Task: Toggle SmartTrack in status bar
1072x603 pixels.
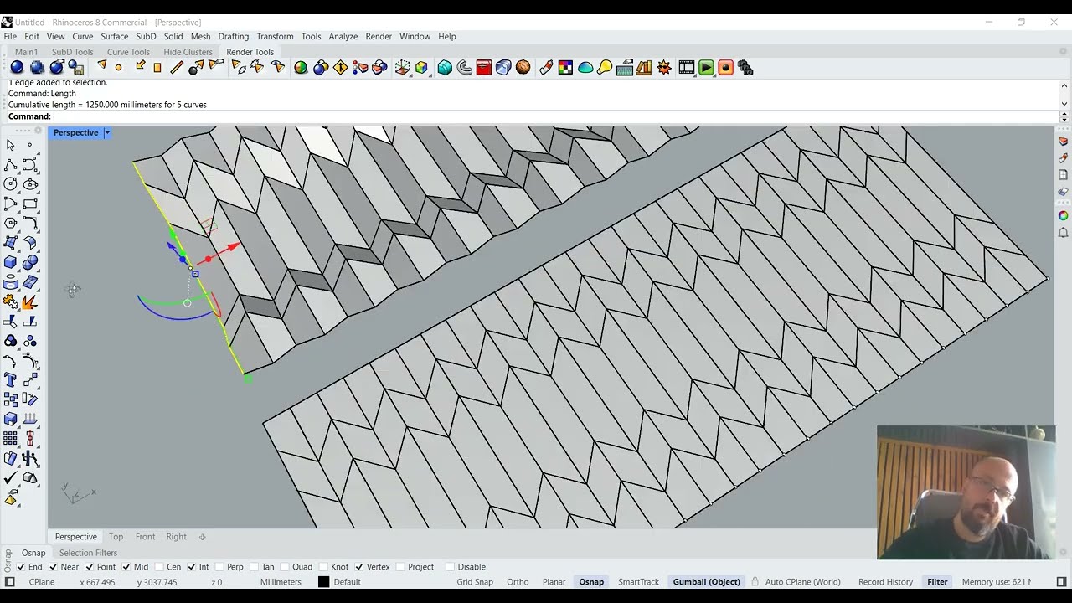Action: (x=638, y=582)
